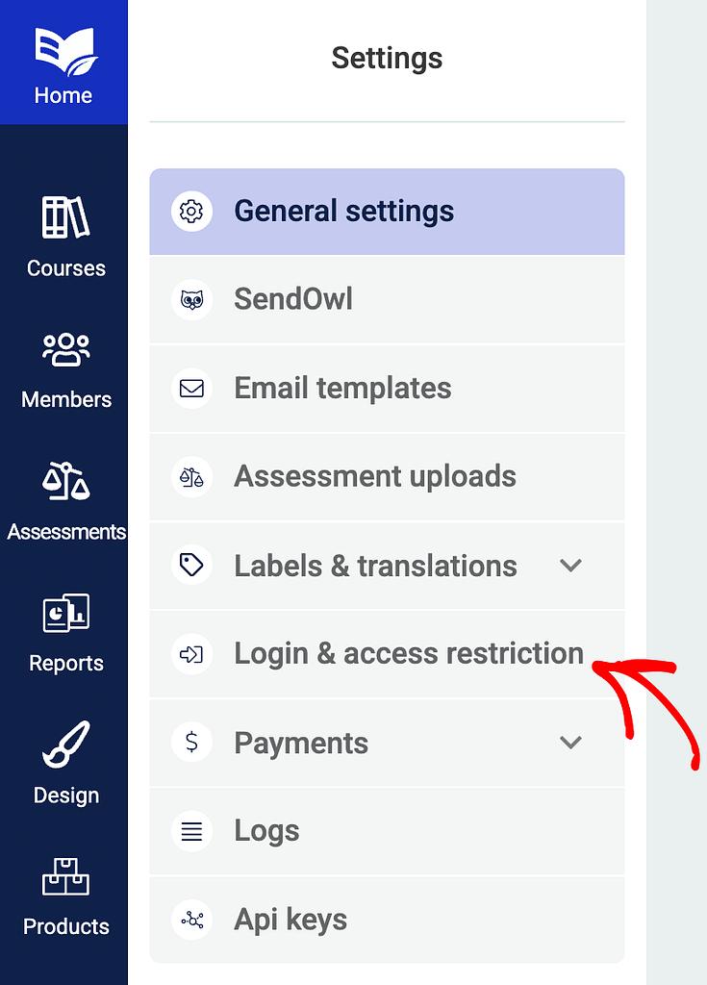707x985 pixels.
Task: Click the Home book logo icon
Action: pos(63,50)
